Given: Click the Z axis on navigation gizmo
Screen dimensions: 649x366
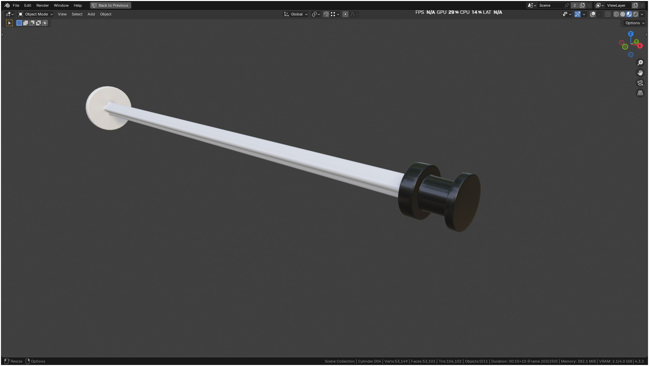Looking at the screenshot, I should [631, 34].
